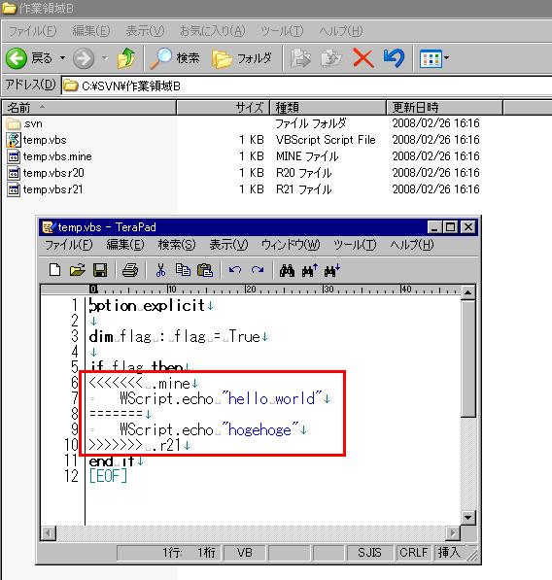Viewport: 552px width, 580px height.
Task: Open the お気に入り(A) menu in Explorer
Action: click(x=213, y=31)
